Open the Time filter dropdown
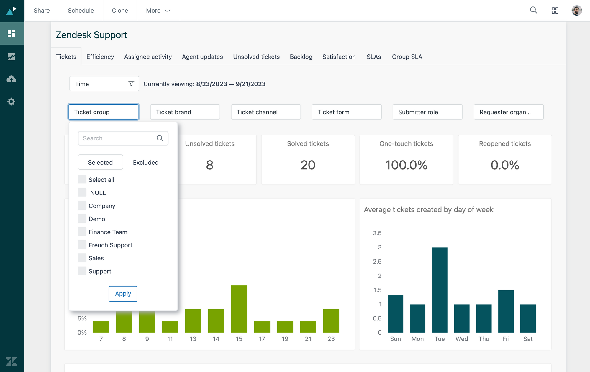 point(104,84)
